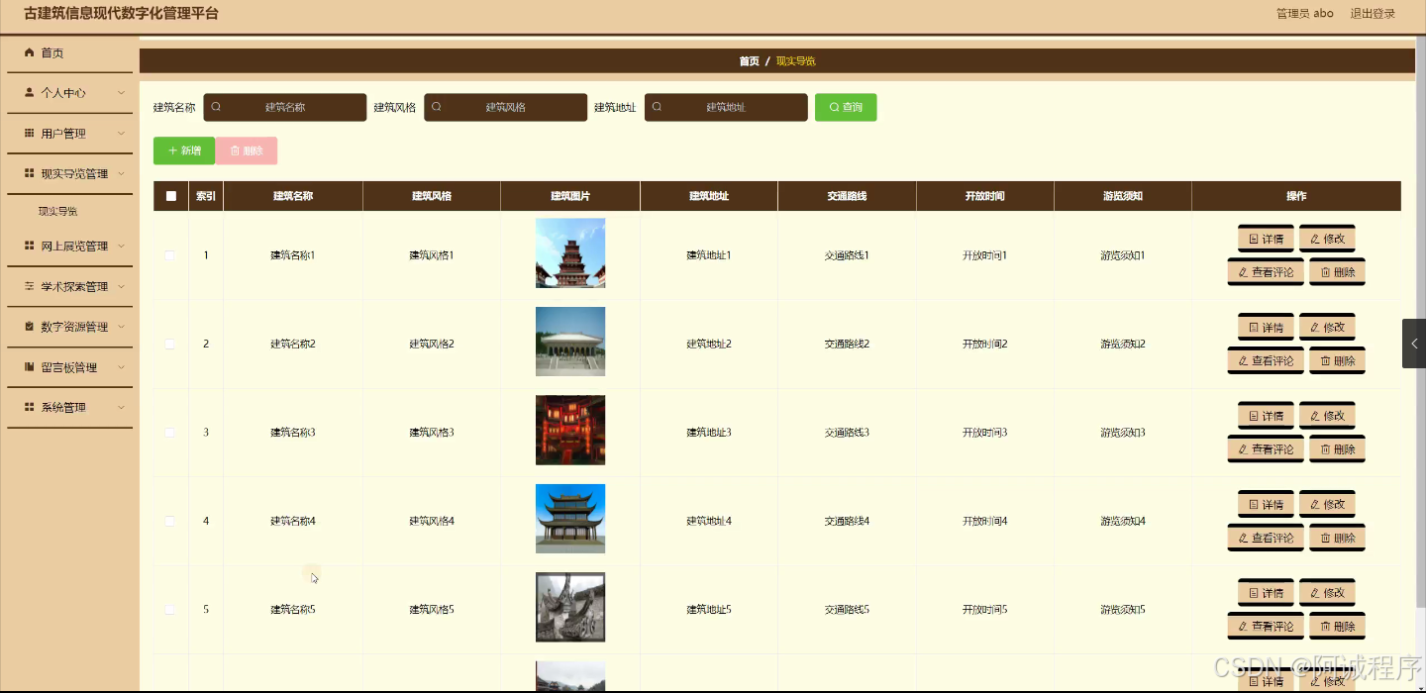Image resolution: width=1426 pixels, height=693 pixels.
Task: Open the building image of 建筑名称2
Action: coord(570,342)
